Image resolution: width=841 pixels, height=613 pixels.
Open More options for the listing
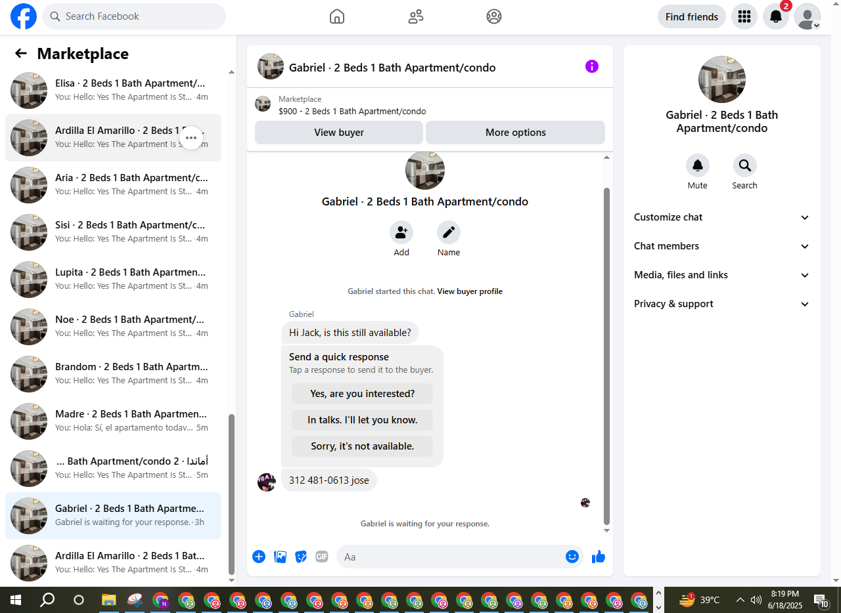coord(516,133)
